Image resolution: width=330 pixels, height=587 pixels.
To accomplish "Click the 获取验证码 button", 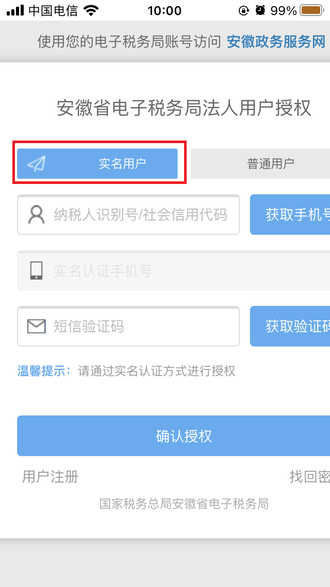I will pos(290,326).
